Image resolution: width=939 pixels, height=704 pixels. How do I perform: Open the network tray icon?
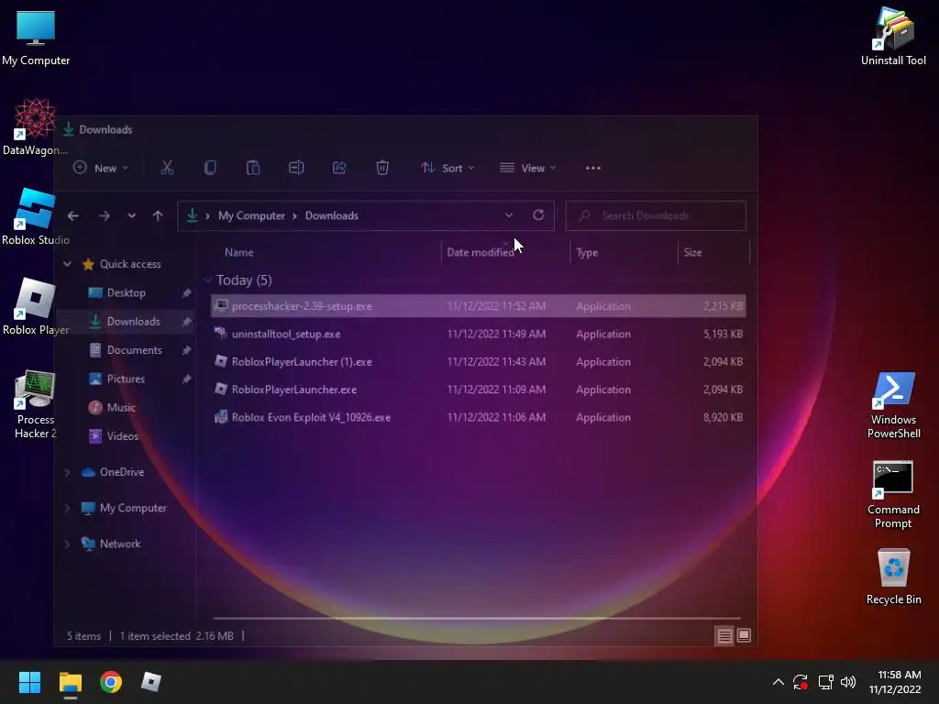coord(826,682)
